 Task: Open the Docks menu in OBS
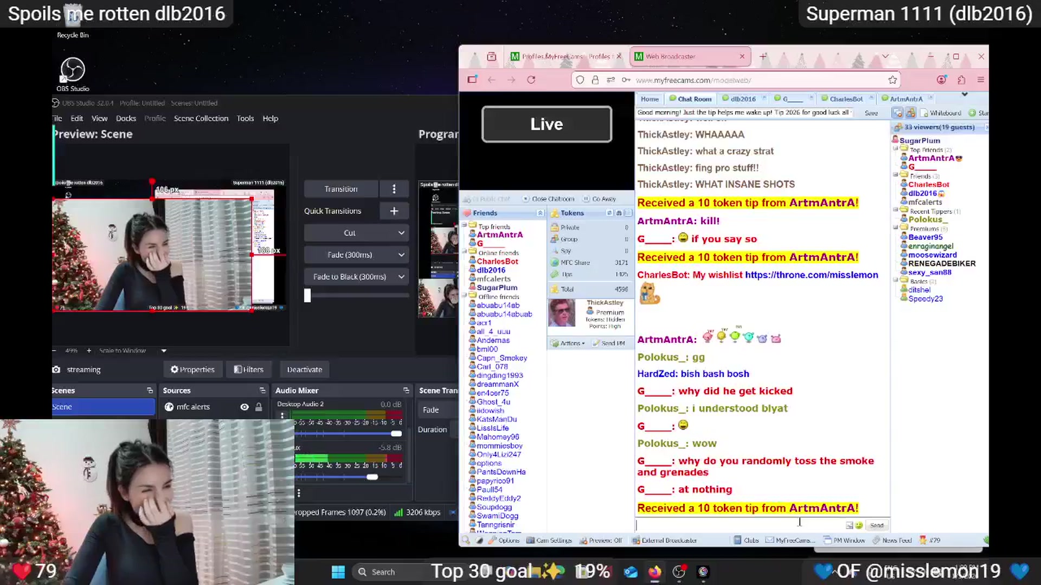click(x=126, y=118)
